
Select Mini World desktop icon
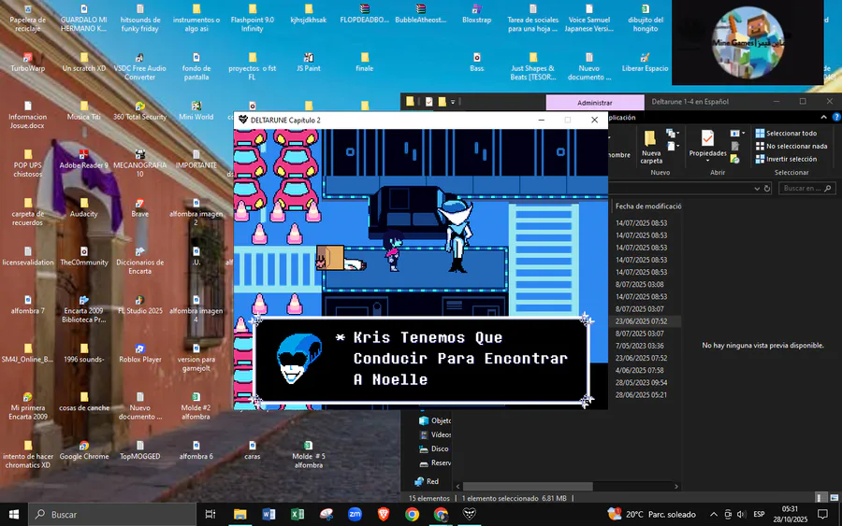point(196,110)
